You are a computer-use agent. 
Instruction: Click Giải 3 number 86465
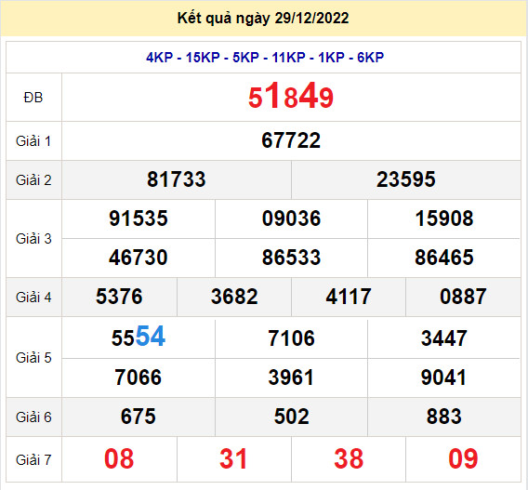coord(444,258)
